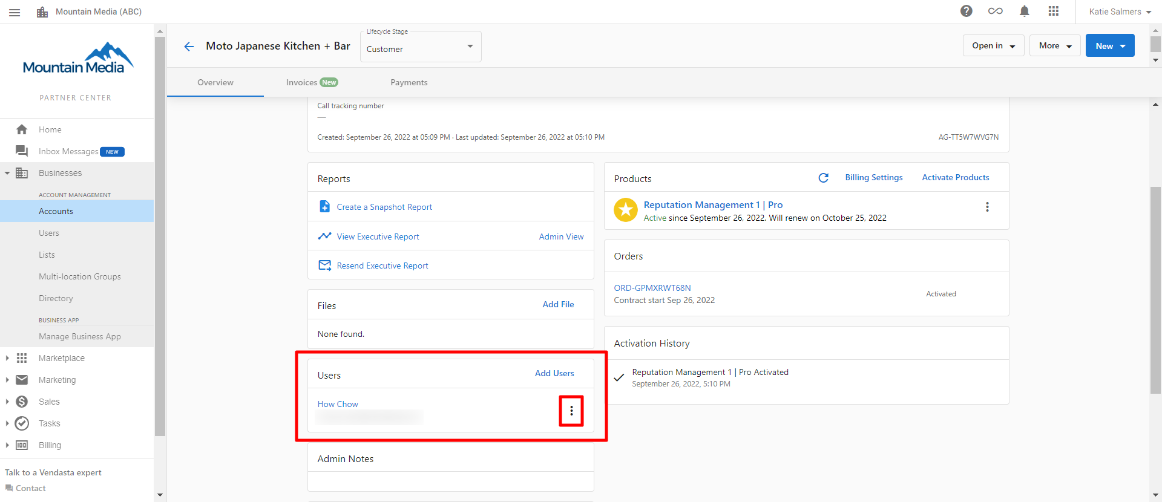Click Create a Snapshot Report link
This screenshot has width=1162, height=502.
pos(384,207)
